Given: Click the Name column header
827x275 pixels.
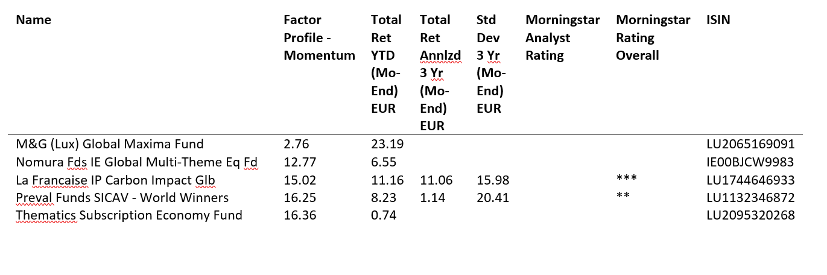Looking at the screenshot, I should [x=34, y=20].
